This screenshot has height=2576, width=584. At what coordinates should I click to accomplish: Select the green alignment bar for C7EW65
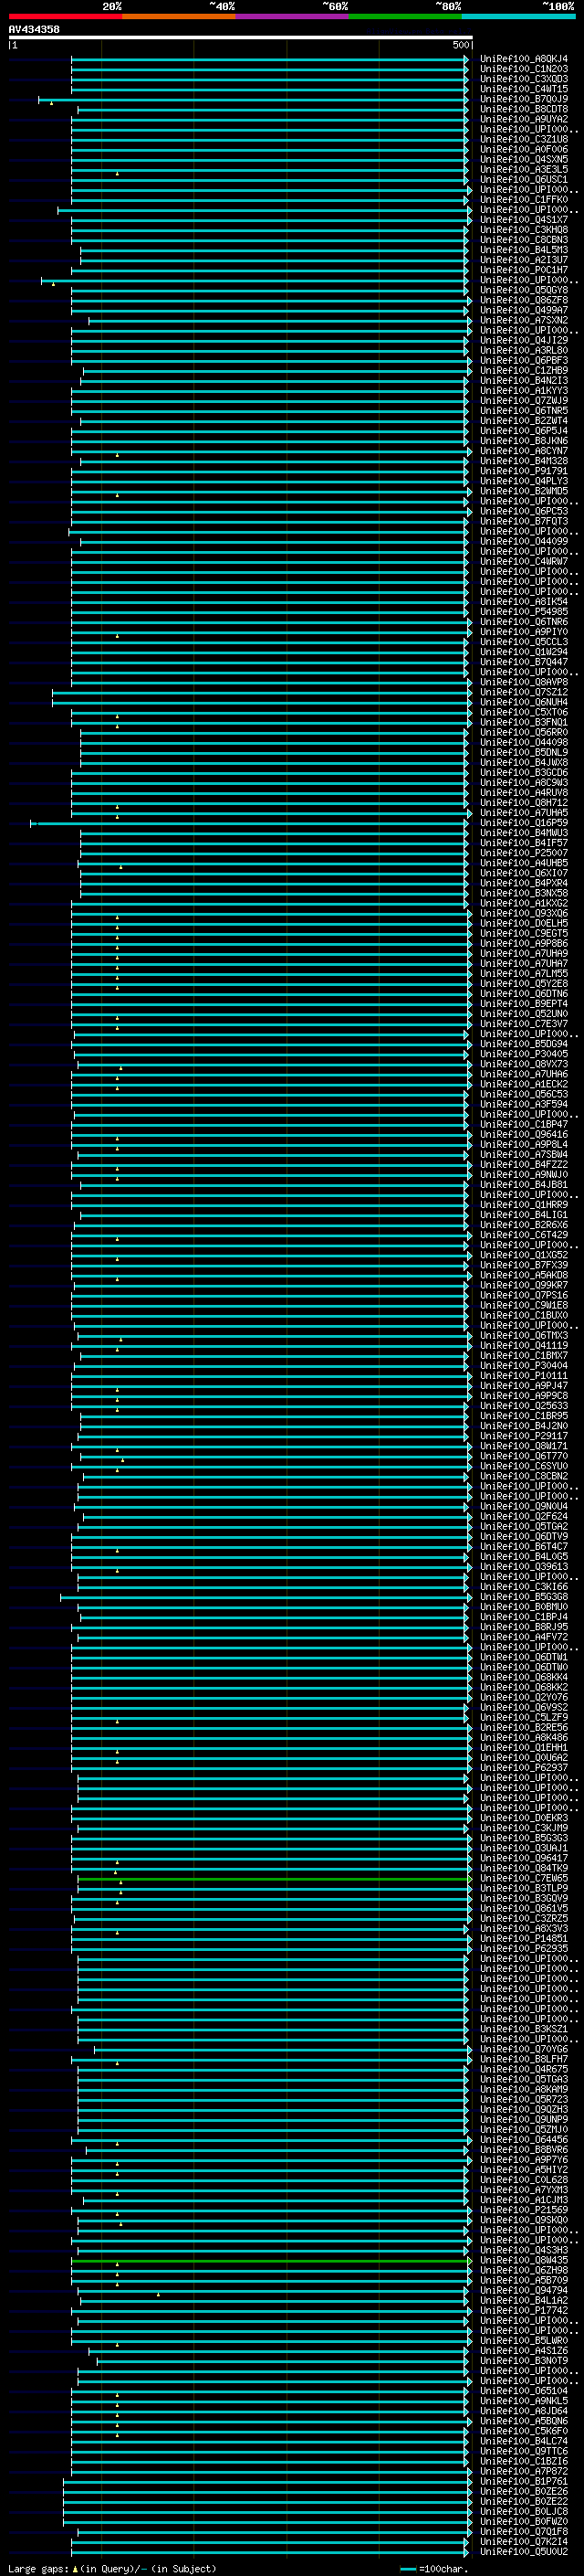point(275,1879)
